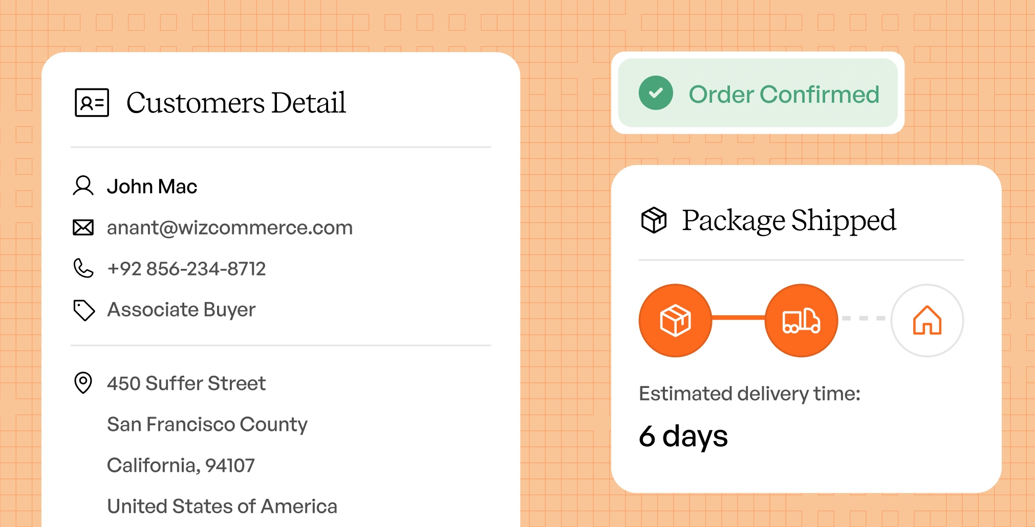This screenshot has height=527, width=1035.
Task: Click the 450 Suffer Street address line
Action: [186, 383]
